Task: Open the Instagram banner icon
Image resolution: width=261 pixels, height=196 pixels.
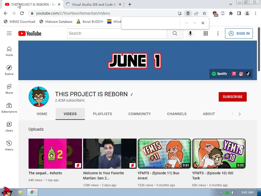Action: pos(241,74)
